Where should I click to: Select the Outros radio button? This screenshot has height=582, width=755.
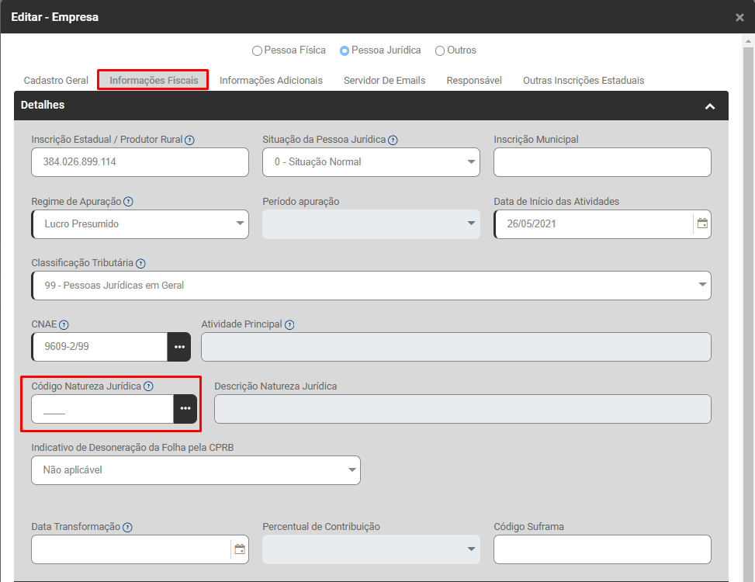tap(440, 51)
